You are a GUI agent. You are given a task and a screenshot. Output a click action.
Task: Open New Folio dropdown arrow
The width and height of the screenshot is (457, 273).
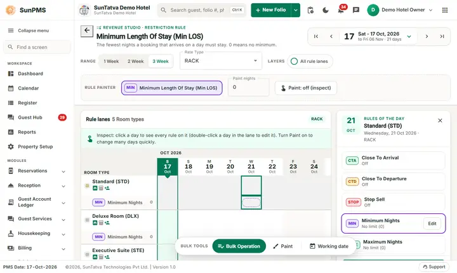tap(296, 10)
